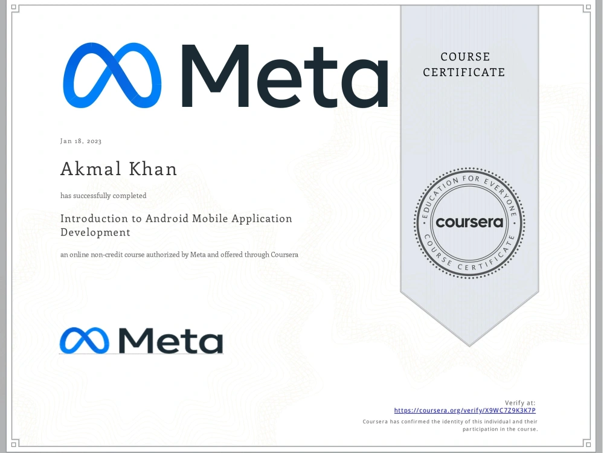Click the Introduction to Android Mobile Application title
The height and width of the screenshot is (453, 604).
click(176, 225)
